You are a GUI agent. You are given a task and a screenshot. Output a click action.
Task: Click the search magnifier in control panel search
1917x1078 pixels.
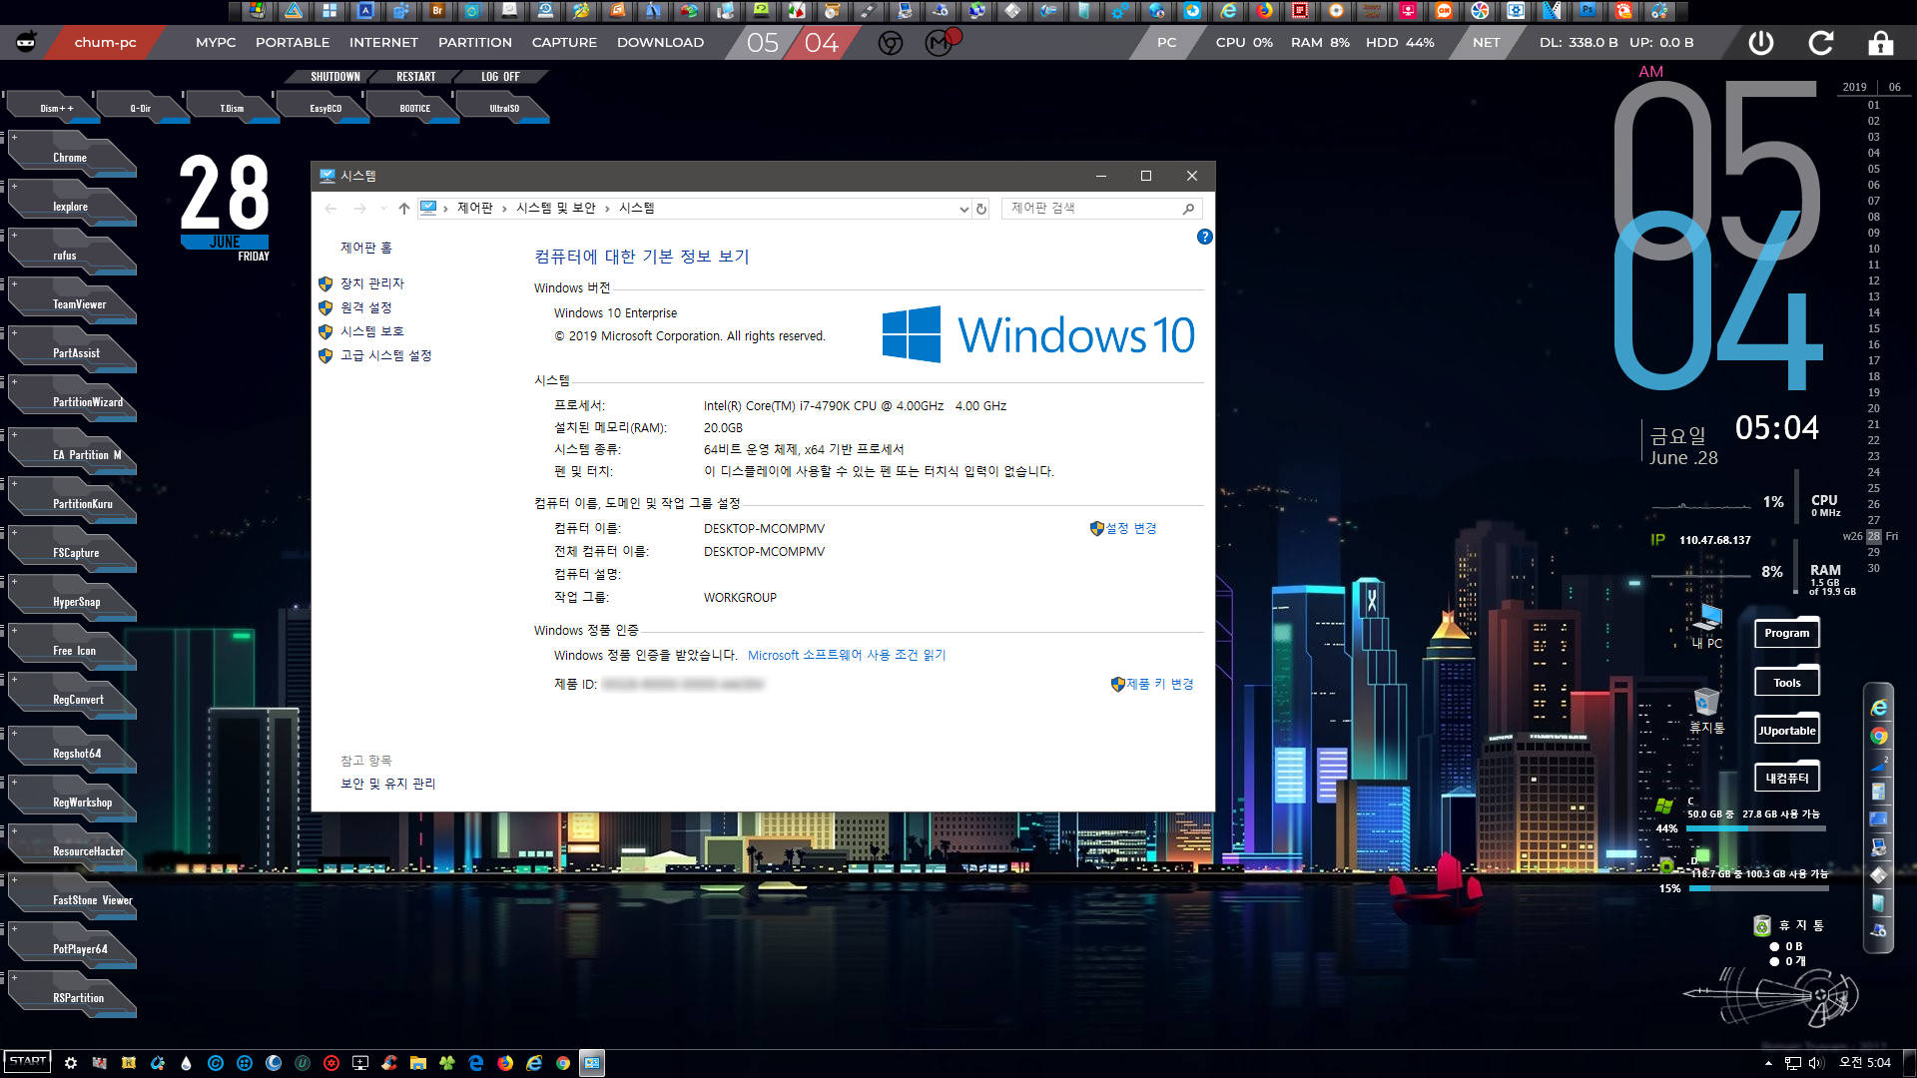[x=1188, y=209]
